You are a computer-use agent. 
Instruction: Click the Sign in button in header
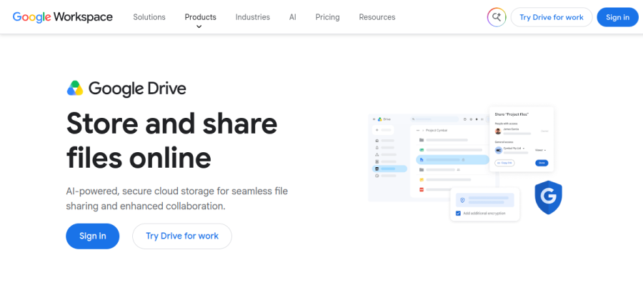[617, 17]
